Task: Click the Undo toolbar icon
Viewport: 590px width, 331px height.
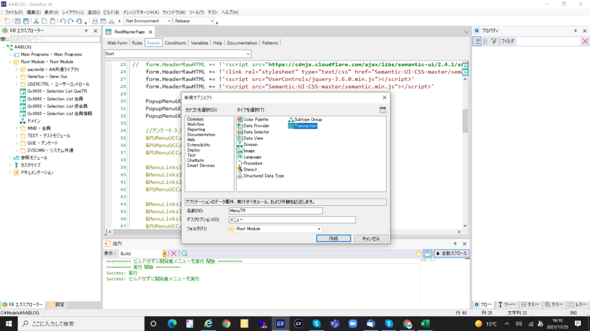Action: [x=62, y=21]
